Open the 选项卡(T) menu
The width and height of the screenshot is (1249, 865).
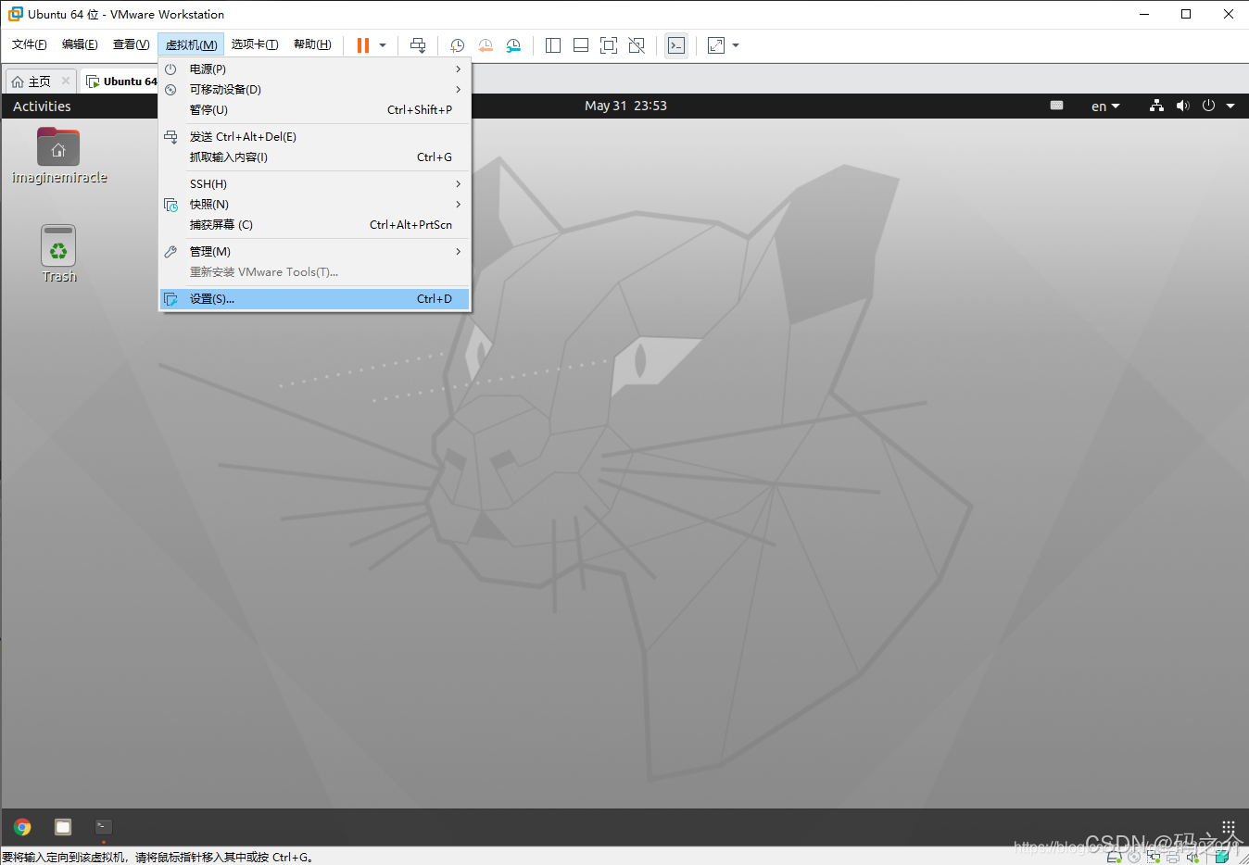(255, 44)
